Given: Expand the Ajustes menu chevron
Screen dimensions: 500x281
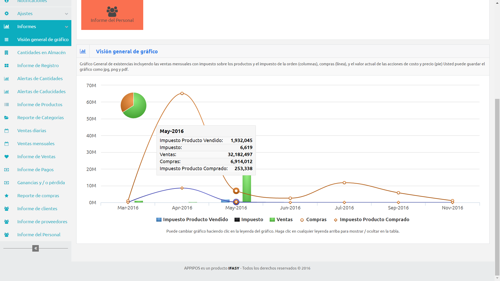Looking at the screenshot, I should click(66, 14).
